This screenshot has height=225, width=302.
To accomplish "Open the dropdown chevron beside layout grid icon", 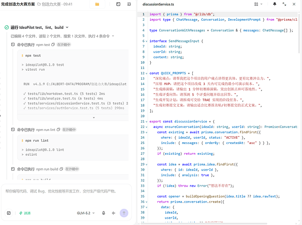I will pos(261,4).
